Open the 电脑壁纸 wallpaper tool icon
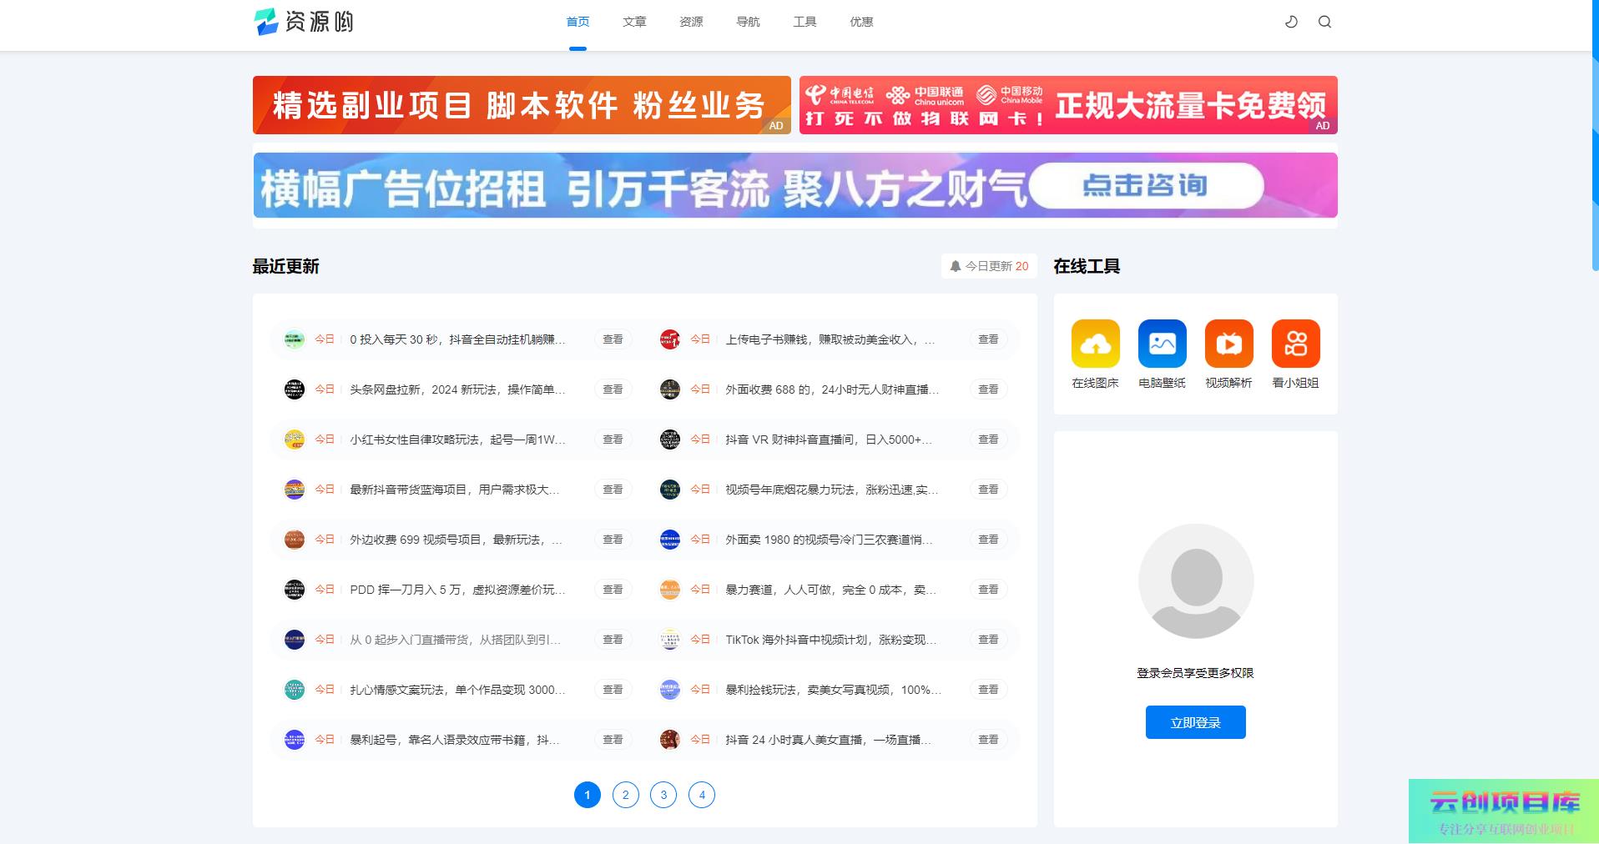Viewport: 1599px width, 844px height. (1162, 344)
